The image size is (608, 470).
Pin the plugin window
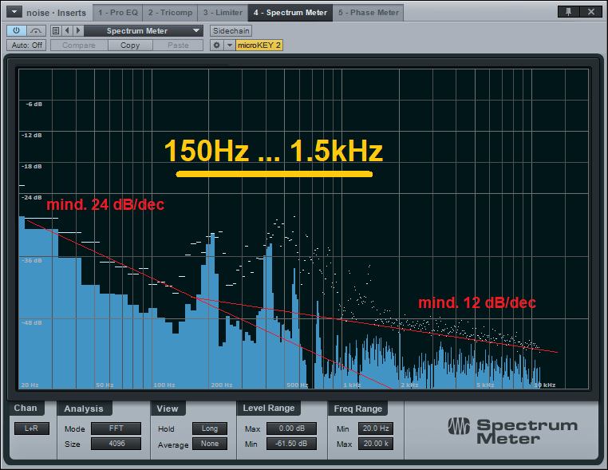568,12
